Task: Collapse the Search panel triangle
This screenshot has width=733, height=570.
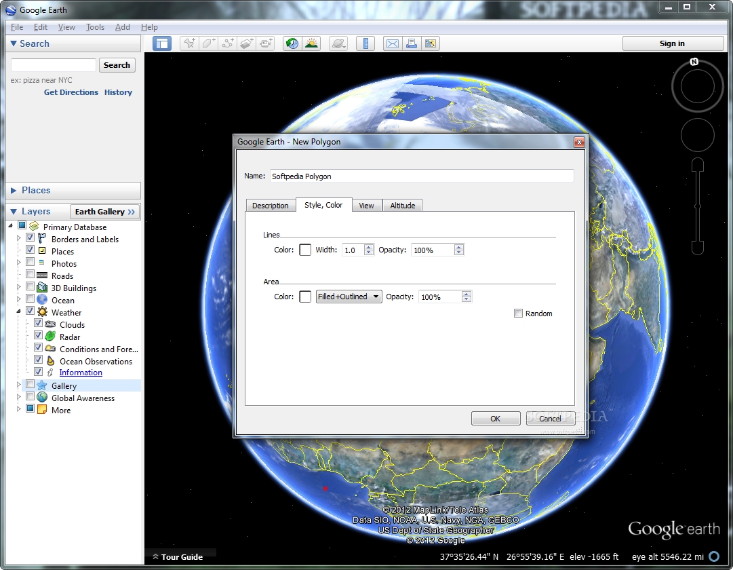Action: click(14, 43)
